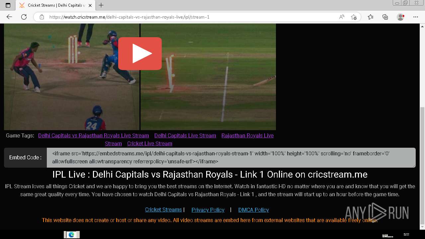Refresh the current page
The image size is (425, 239).
pyautogui.click(x=24, y=17)
